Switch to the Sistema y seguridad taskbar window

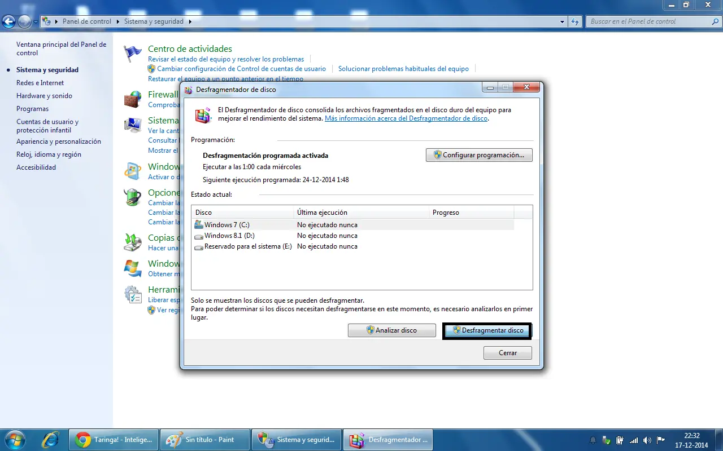tap(297, 439)
